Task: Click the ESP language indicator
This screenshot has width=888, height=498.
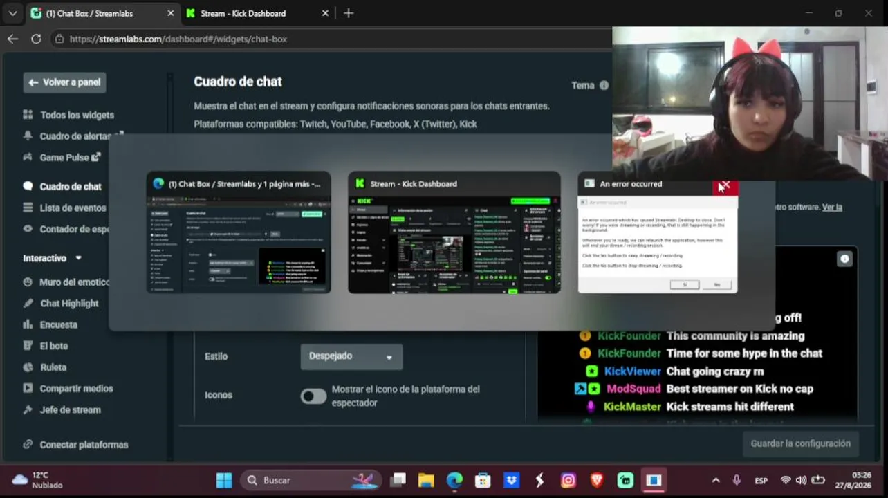Action: (761, 480)
